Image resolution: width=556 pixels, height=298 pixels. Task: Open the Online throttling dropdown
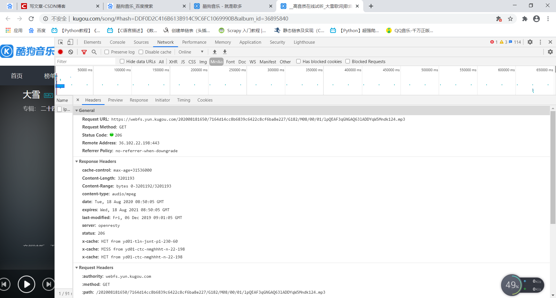tap(191, 52)
